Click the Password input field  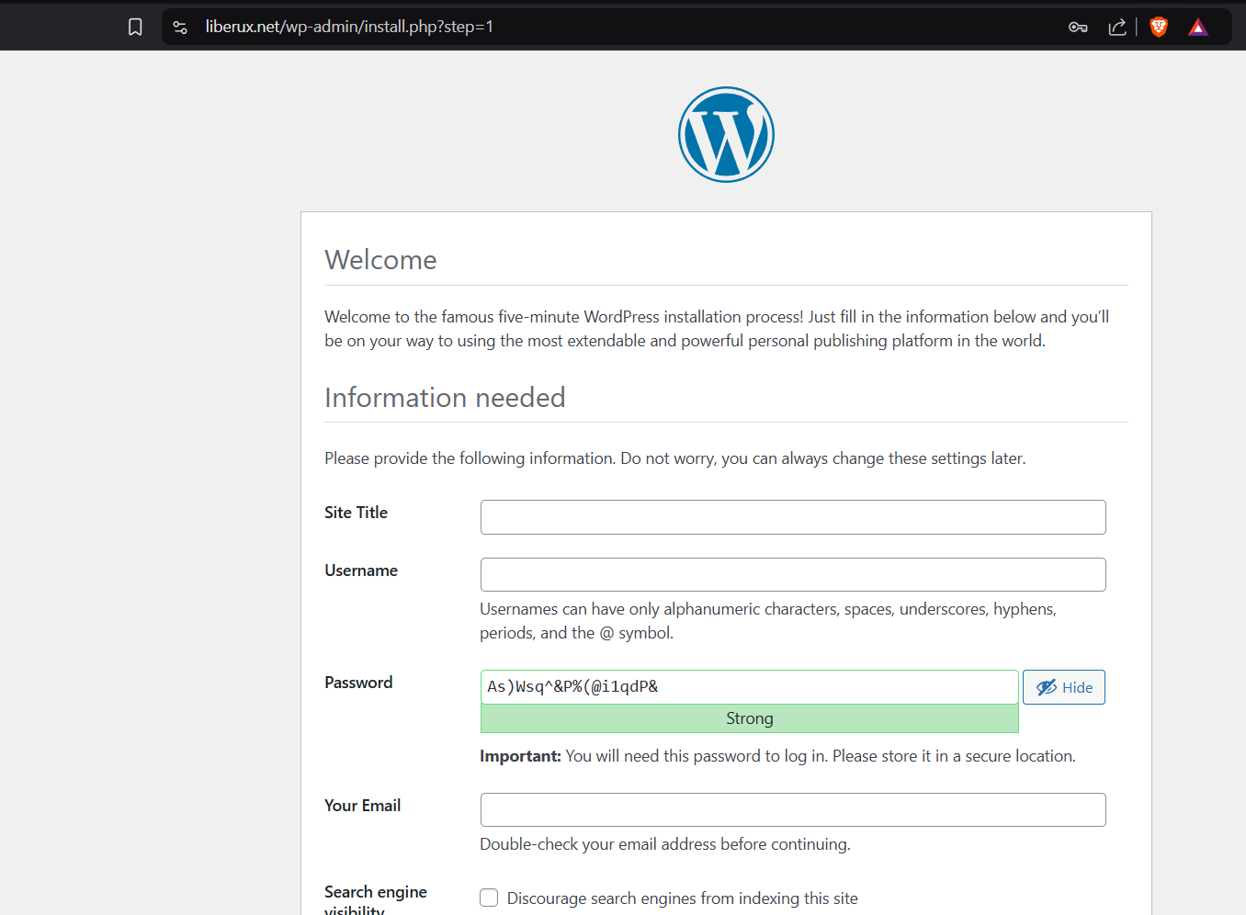(750, 687)
